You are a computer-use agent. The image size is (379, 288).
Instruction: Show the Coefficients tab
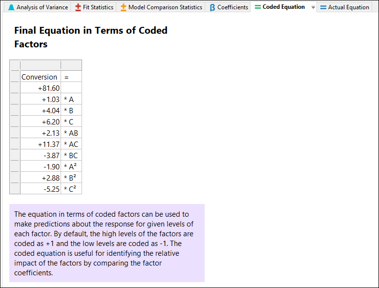pos(229,7)
